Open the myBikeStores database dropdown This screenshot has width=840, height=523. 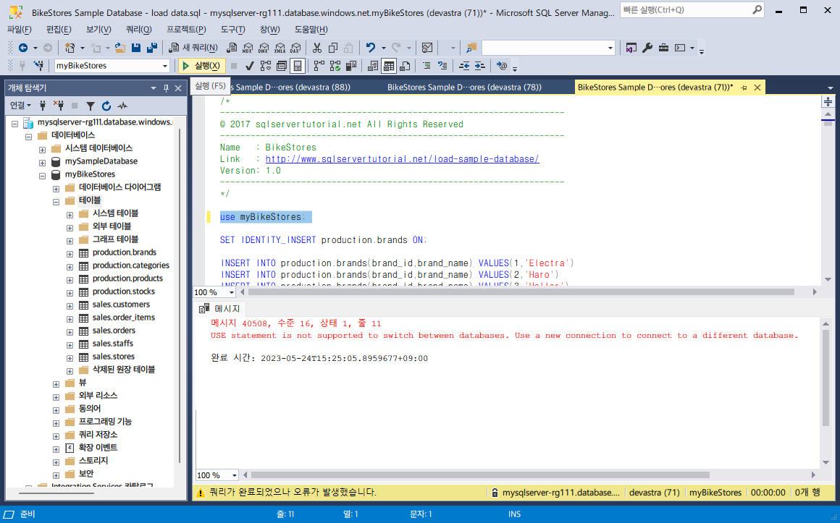pyautogui.click(x=165, y=66)
